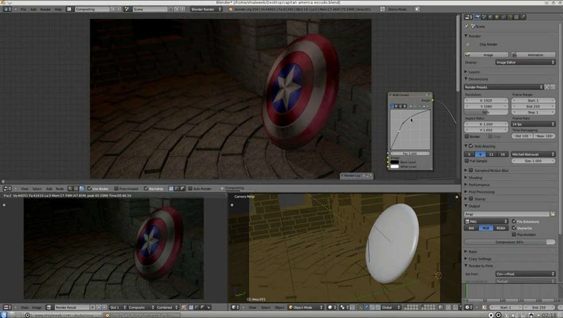Enable the Border checkbox
The height and width of the screenshot is (318, 563).
coord(467,136)
